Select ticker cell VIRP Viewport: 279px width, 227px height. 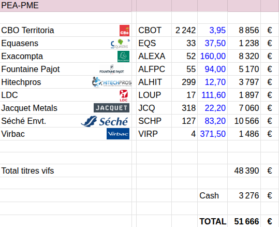(154, 134)
